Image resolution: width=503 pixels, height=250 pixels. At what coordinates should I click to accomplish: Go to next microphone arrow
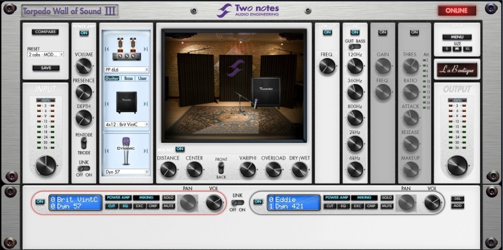(146, 151)
